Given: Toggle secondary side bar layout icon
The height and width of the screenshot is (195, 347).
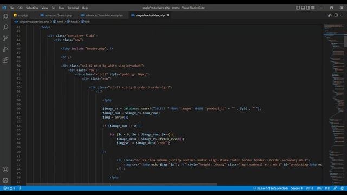Looking at the screenshot, I should [x=308, y=8].
